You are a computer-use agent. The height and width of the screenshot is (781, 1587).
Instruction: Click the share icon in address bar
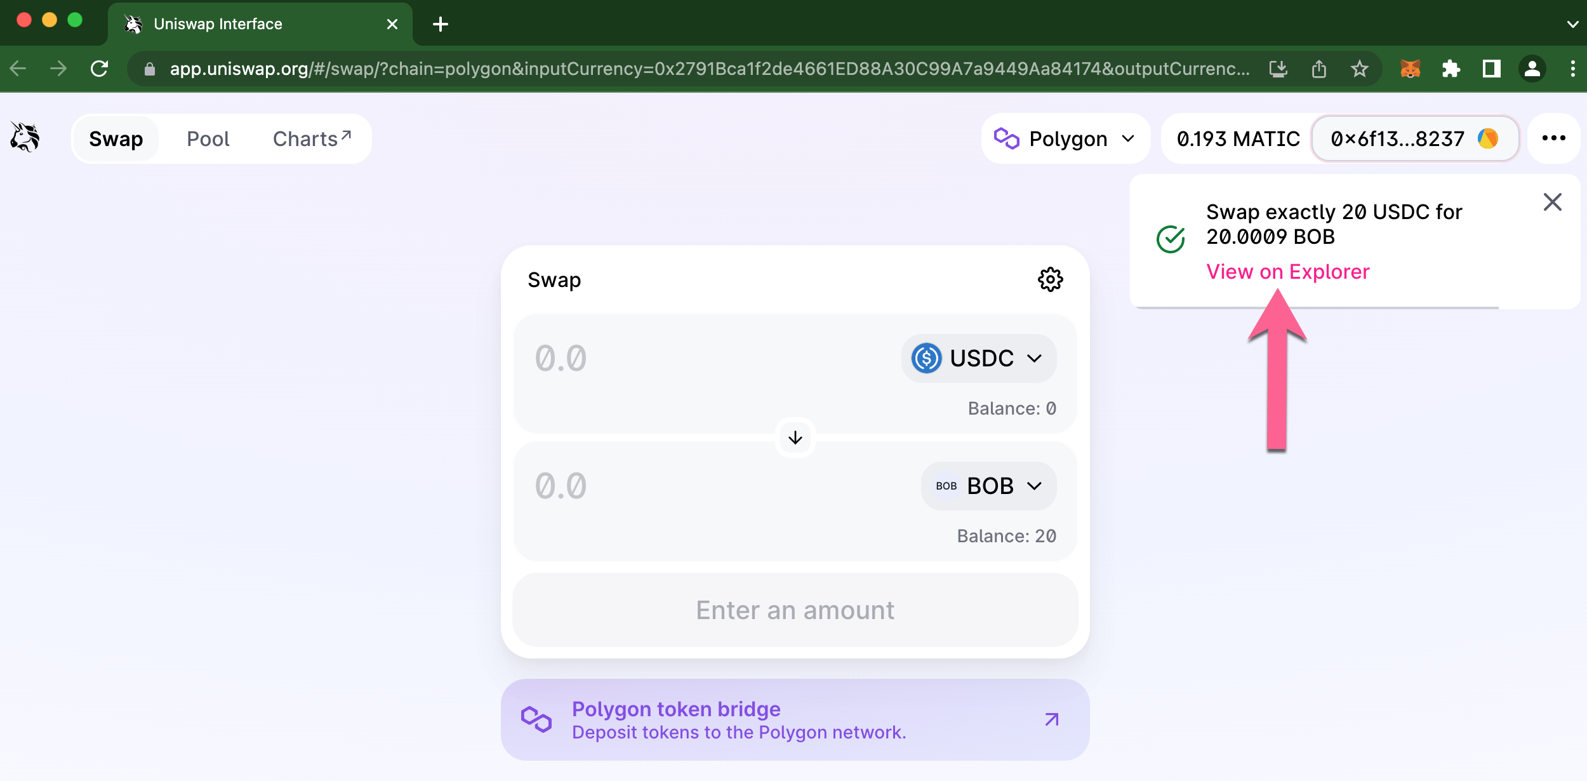point(1319,69)
